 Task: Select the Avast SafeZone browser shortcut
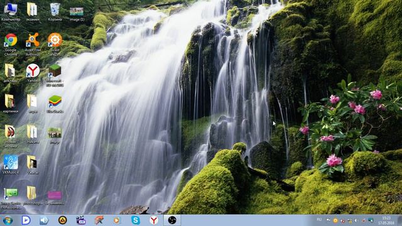pyautogui.click(x=55, y=45)
